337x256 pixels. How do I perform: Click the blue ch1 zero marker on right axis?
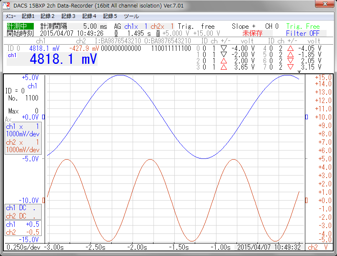307,117
